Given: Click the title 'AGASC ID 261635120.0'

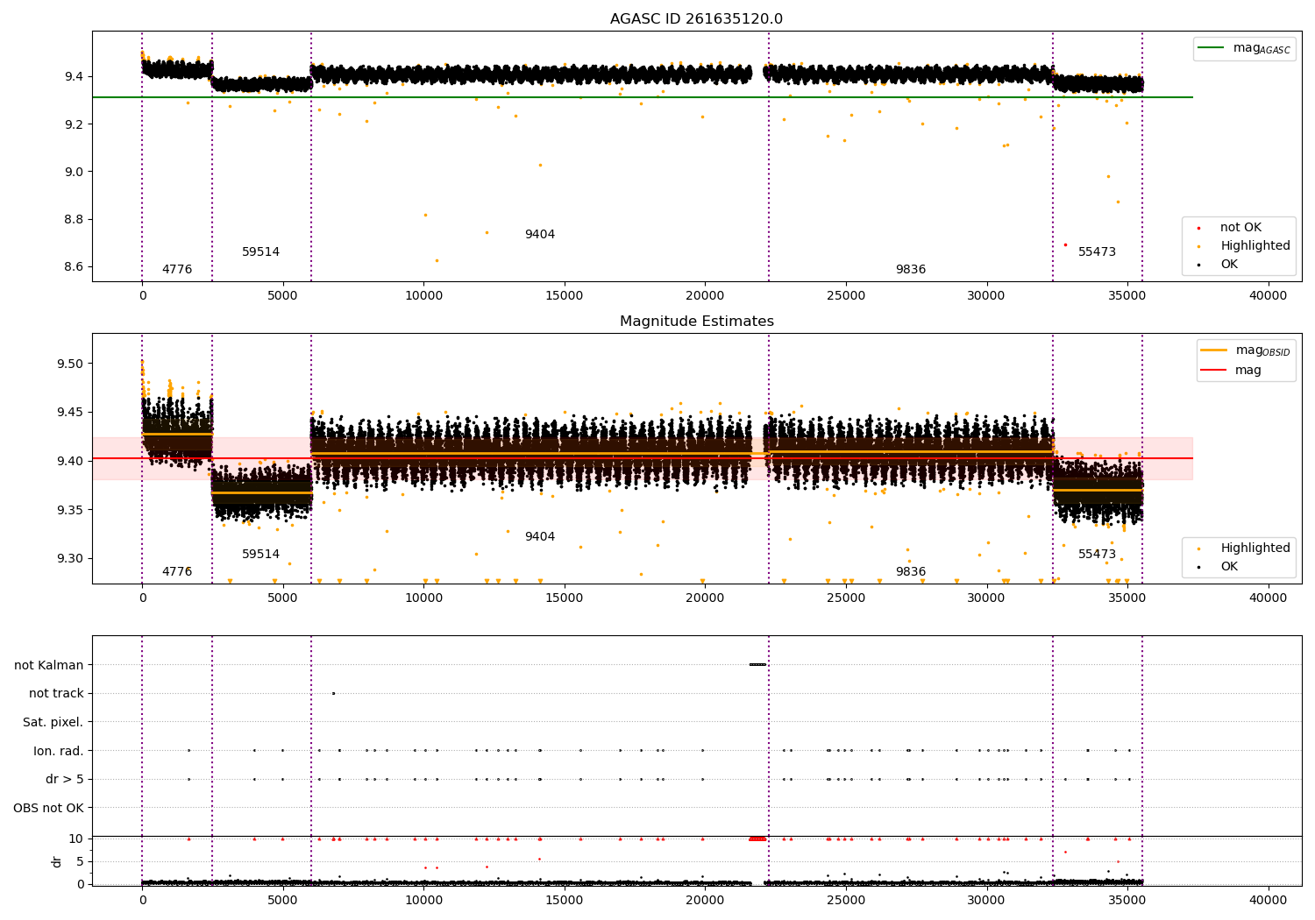Looking at the screenshot, I should tap(697, 19).
